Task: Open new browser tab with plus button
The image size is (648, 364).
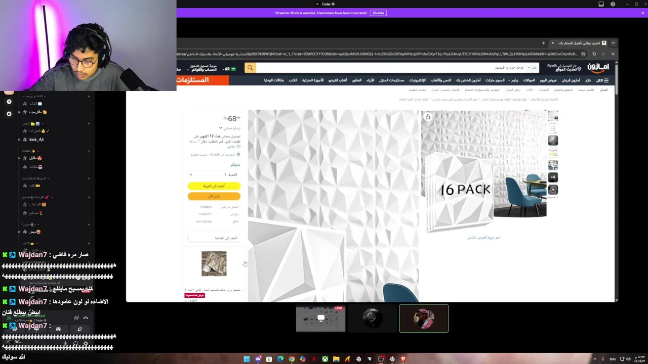Action: click(x=543, y=43)
